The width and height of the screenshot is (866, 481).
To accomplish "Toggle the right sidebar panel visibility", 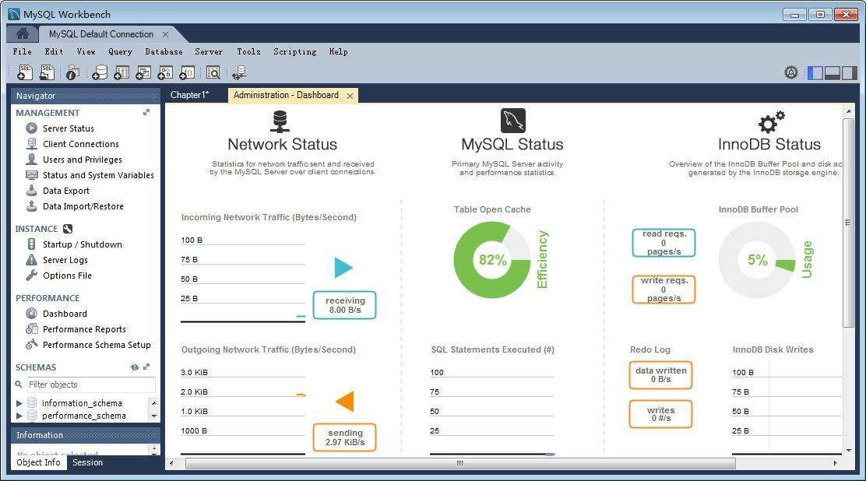I will point(850,72).
